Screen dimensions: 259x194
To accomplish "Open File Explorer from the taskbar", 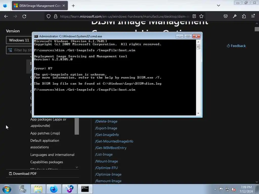I will 38,189.
